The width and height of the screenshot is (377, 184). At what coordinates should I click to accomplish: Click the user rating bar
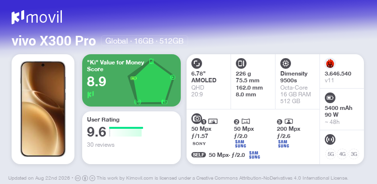point(126,132)
